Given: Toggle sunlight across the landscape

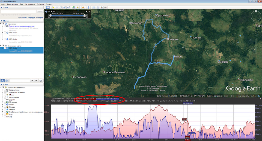Looking at the screenshot, I should 78,8.
